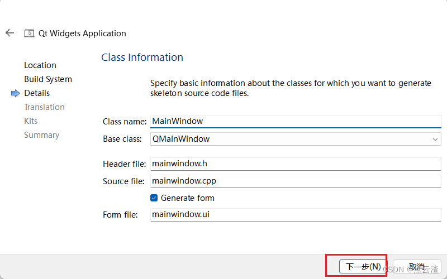Open the Summary wizard step
The width and height of the screenshot is (447, 279).
[x=41, y=135]
